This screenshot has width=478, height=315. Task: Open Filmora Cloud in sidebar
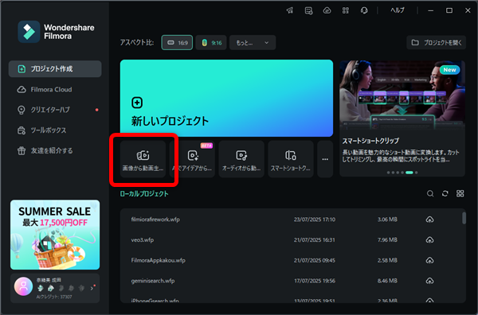55,89
